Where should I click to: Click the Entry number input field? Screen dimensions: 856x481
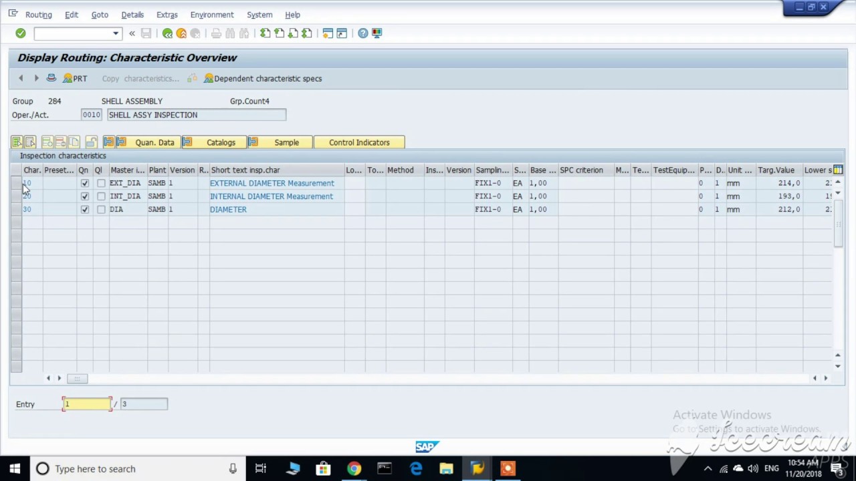pos(87,404)
